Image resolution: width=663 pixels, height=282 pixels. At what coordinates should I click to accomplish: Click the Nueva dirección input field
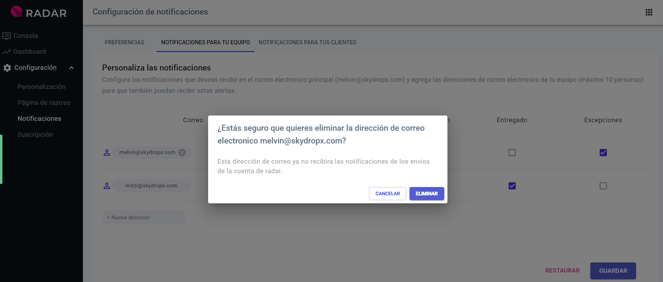[x=143, y=217]
